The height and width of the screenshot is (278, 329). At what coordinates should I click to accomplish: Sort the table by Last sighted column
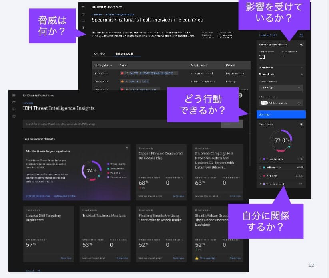[x=103, y=65]
